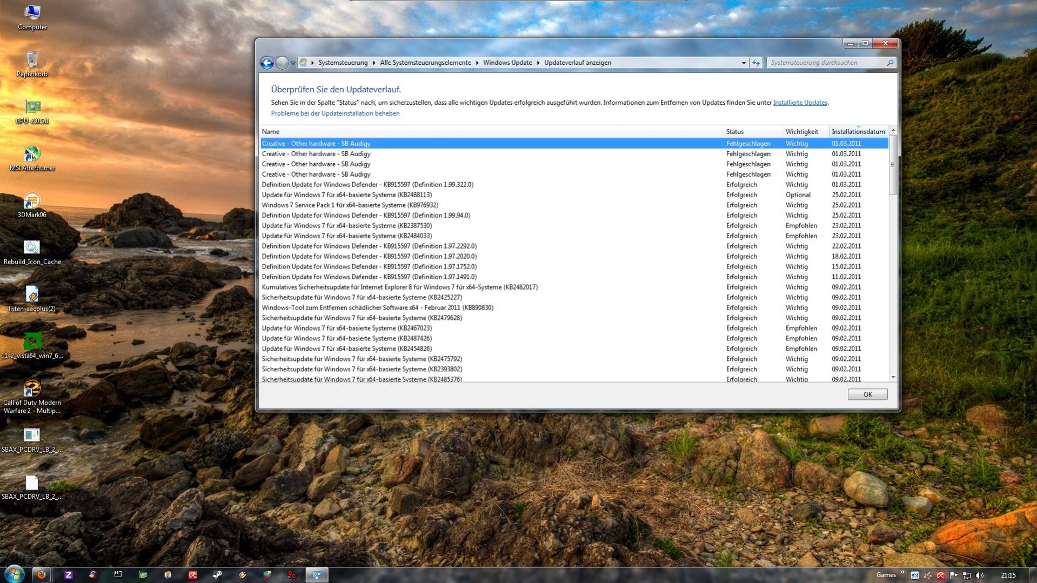This screenshot has height=583, width=1037.
Task: Open the Installierte Updates link
Action: click(800, 103)
